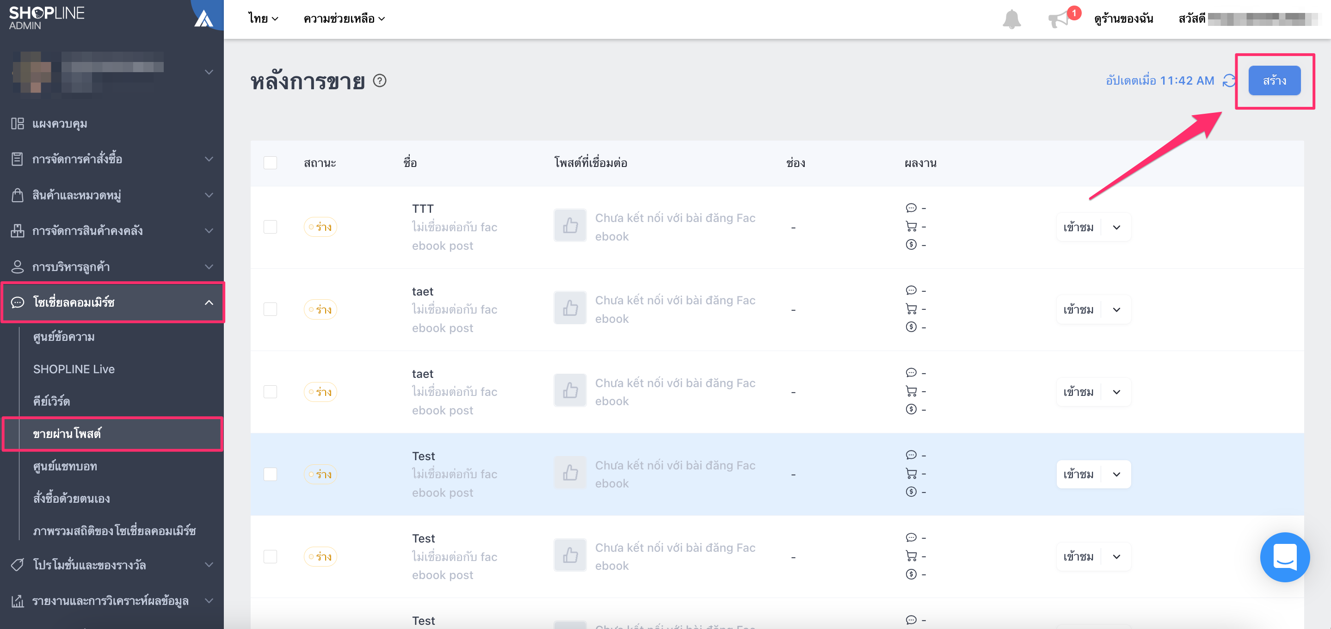Click the ร่าง status badge in highlighted Test row

[x=320, y=474]
